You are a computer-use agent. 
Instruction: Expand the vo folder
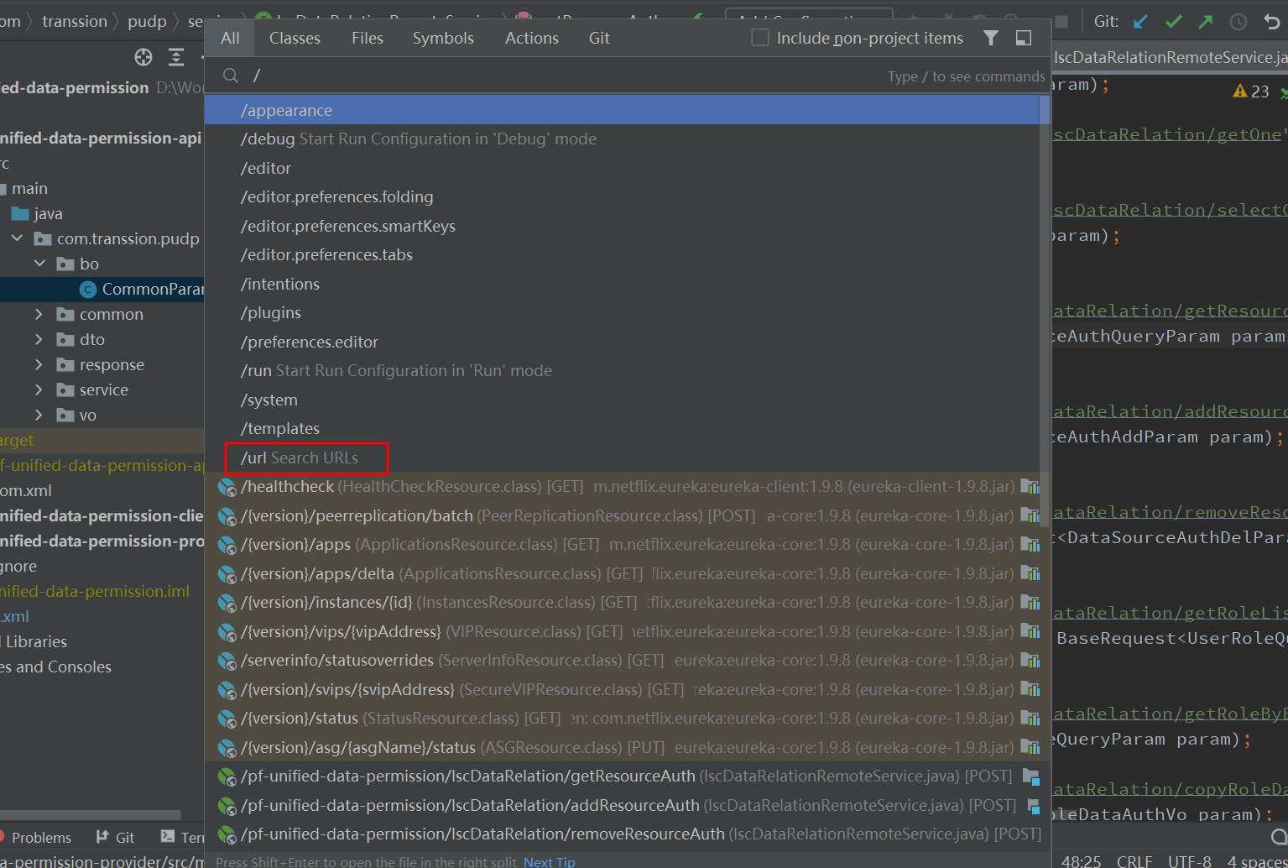(39, 415)
